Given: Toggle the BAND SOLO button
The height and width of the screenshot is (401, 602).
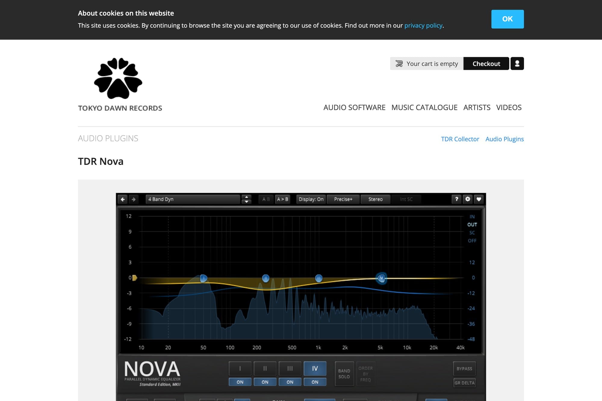Looking at the screenshot, I should (344, 374).
